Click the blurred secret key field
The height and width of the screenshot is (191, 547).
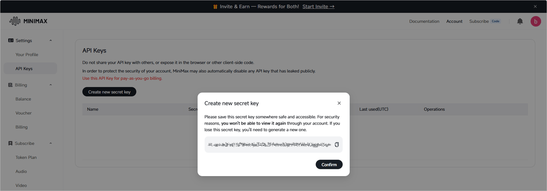point(269,145)
